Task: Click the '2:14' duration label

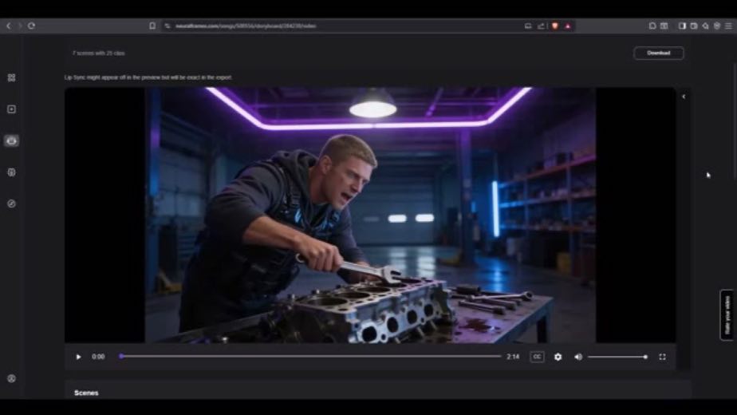Action: click(x=513, y=357)
